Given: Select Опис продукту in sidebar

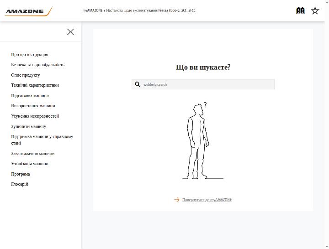Looking at the screenshot, I should tap(26, 75).
